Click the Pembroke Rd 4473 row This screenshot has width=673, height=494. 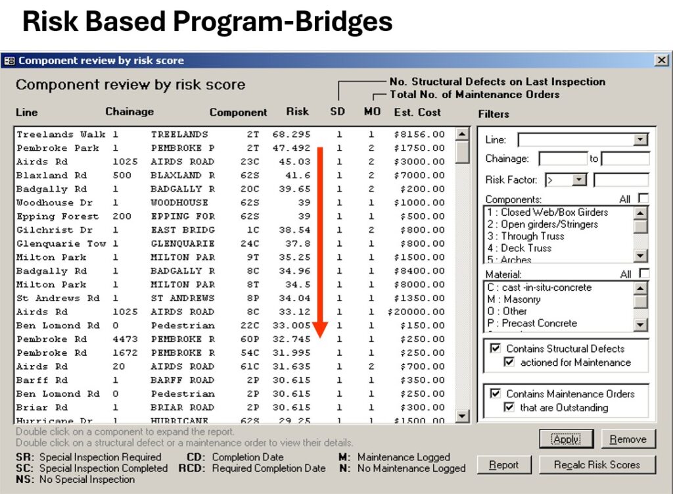click(x=235, y=339)
